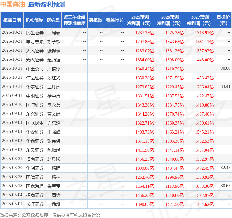Screen dimensions: 232x218
Task: Select the 研报数 column header
Action: click(96, 20)
